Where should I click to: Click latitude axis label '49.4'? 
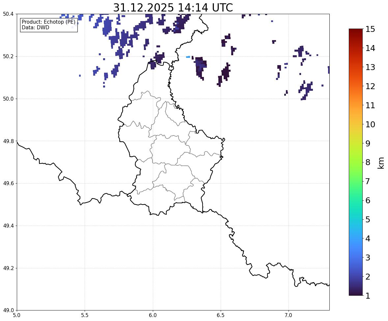[x=8, y=226]
